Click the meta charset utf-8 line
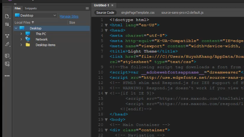This screenshot has width=244, height=137. (138, 35)
